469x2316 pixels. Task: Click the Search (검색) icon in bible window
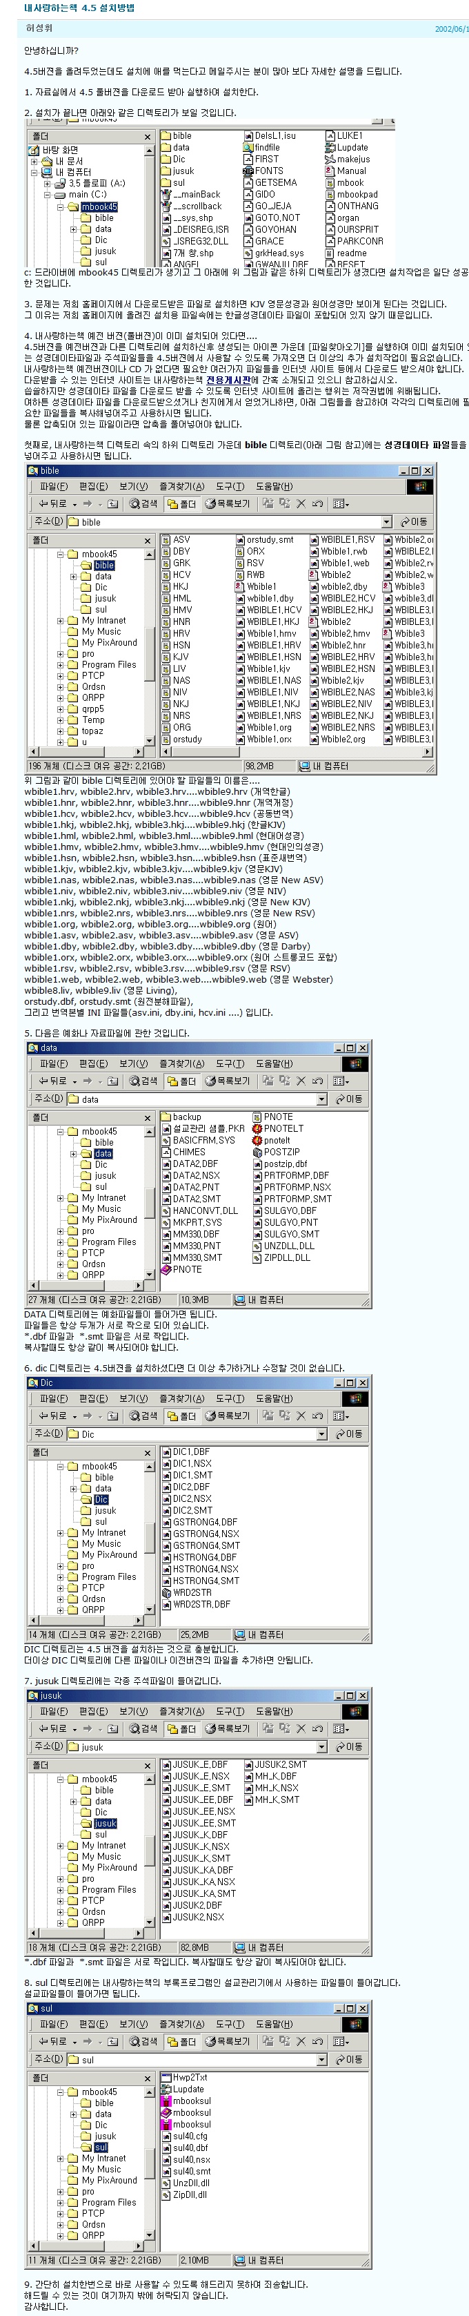point(143,503)
